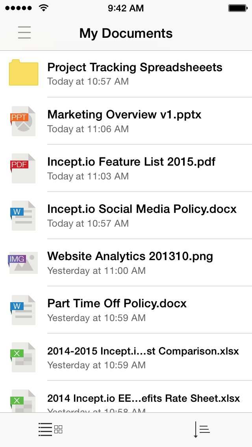
Task: Open the sidebar navigation menu
Action: pyautogui.click(x=24, y=33)
